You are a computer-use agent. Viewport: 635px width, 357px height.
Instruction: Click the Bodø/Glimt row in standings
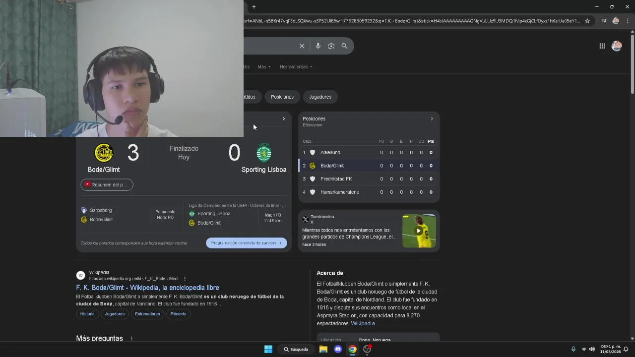369,166
